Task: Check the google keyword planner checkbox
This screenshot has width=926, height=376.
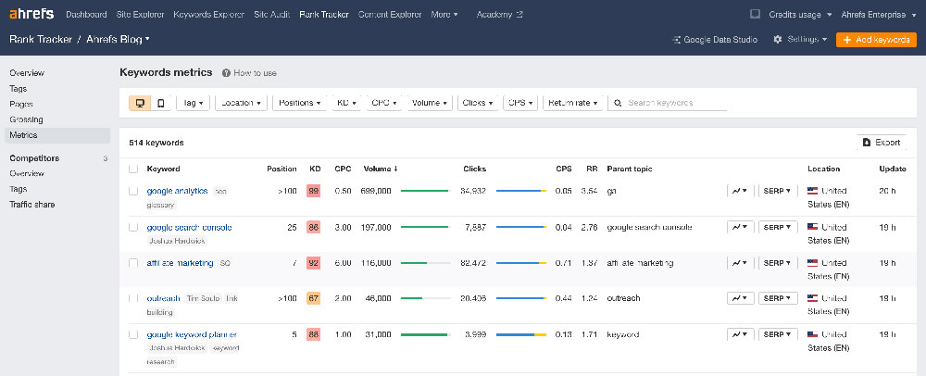Action: click(x=133, y=334)
